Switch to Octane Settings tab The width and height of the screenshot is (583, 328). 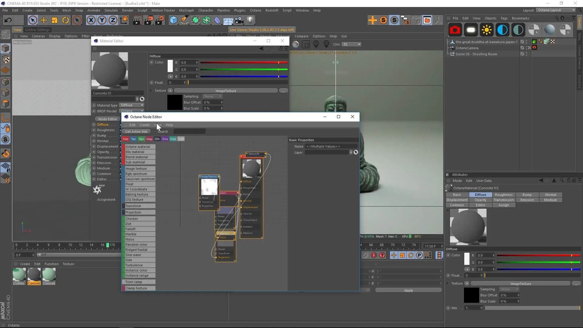pyautogui.click(x=37, y=30)
